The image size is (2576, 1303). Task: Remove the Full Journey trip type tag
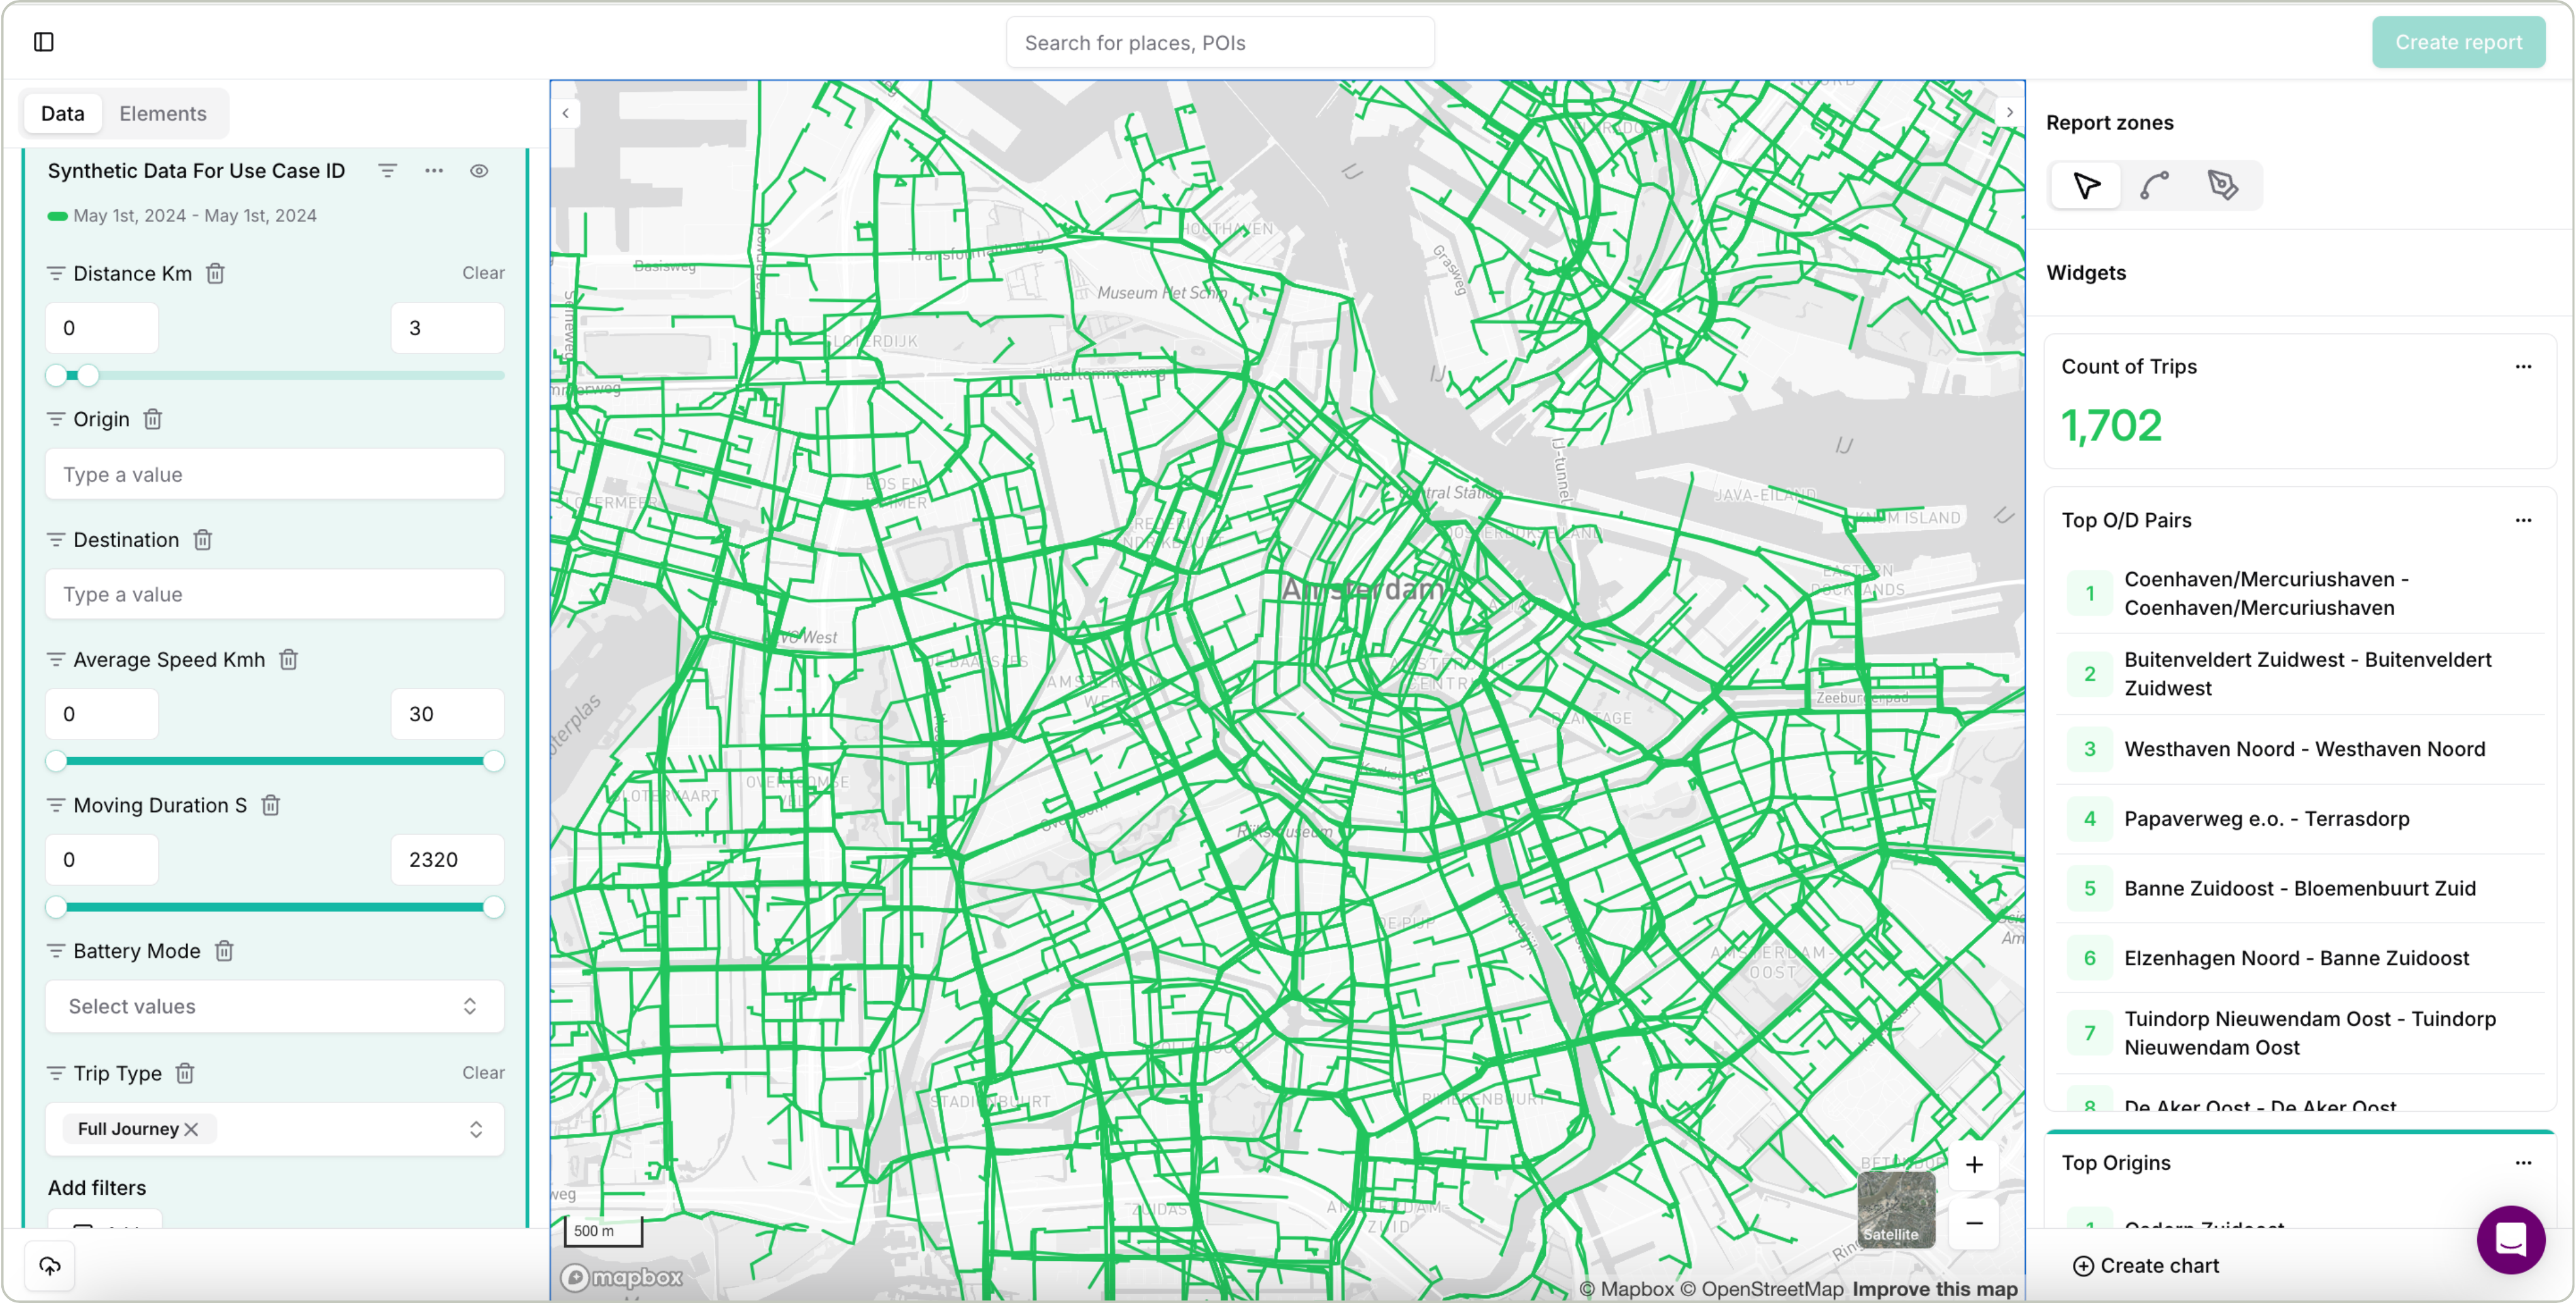point(192,1129)
